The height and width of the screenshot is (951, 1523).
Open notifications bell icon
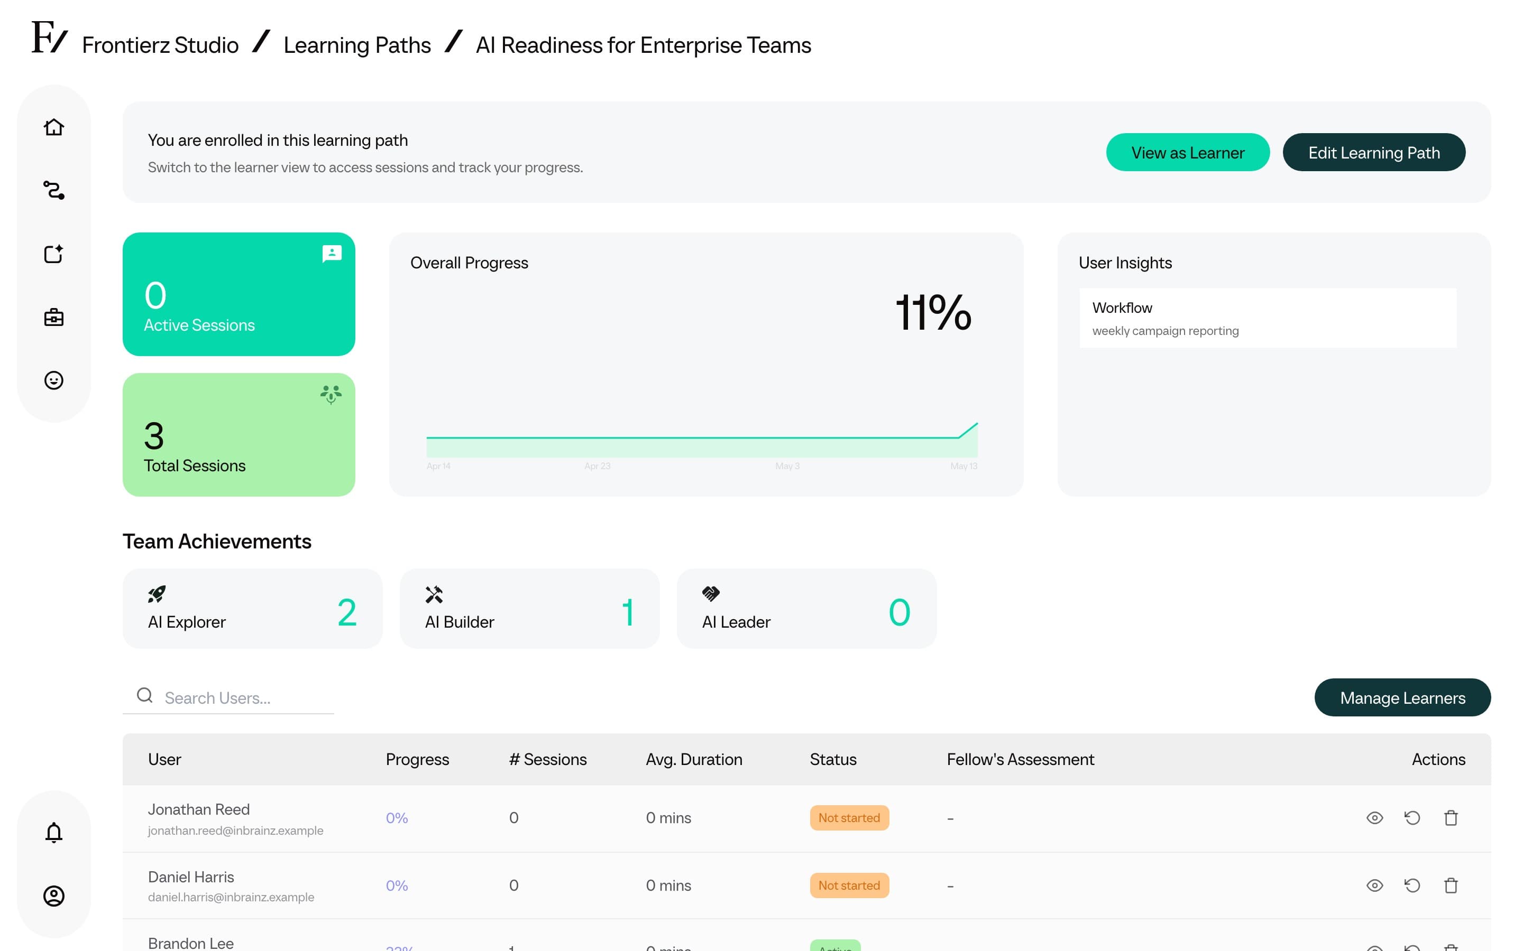tap(53, 832)
